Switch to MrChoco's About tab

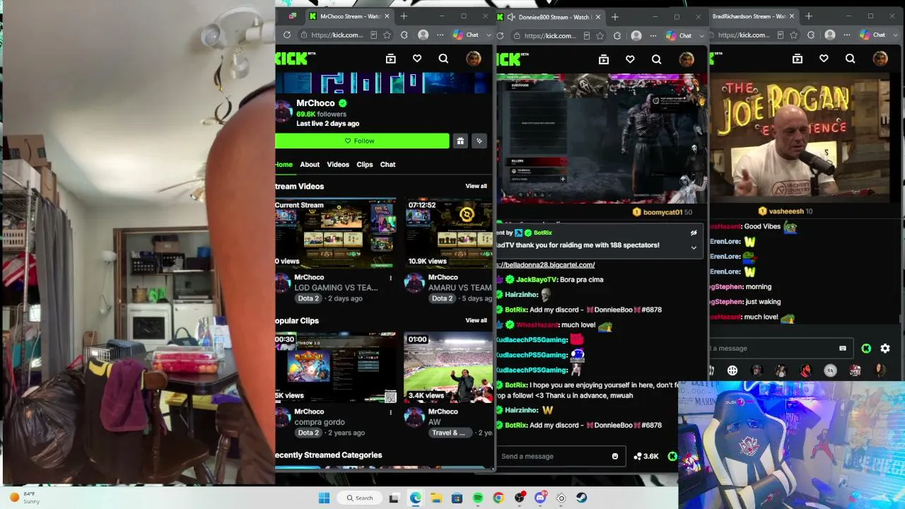310,164
